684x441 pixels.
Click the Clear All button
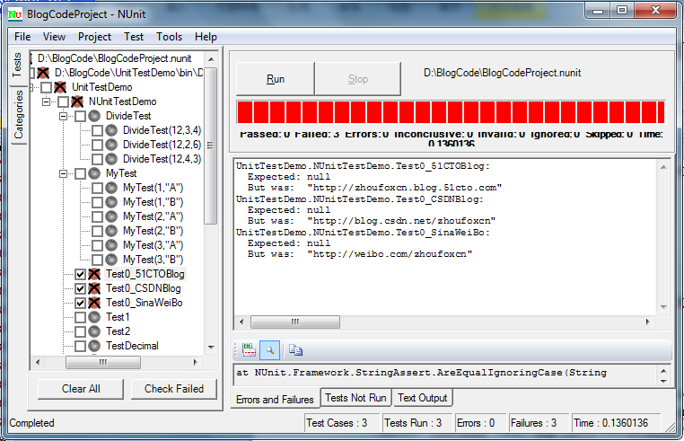[x=81, y=389]
